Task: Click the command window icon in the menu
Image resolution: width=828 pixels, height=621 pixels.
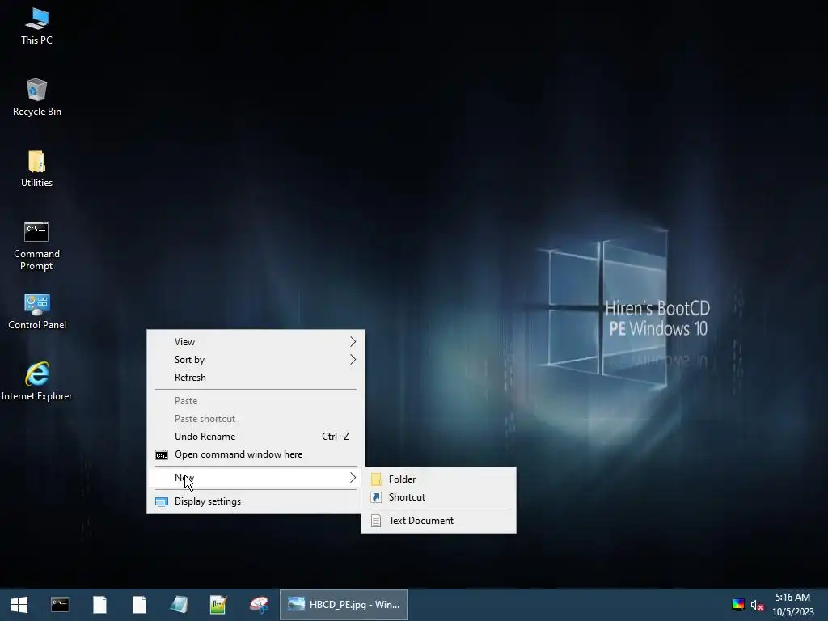Action: [162, 455]
